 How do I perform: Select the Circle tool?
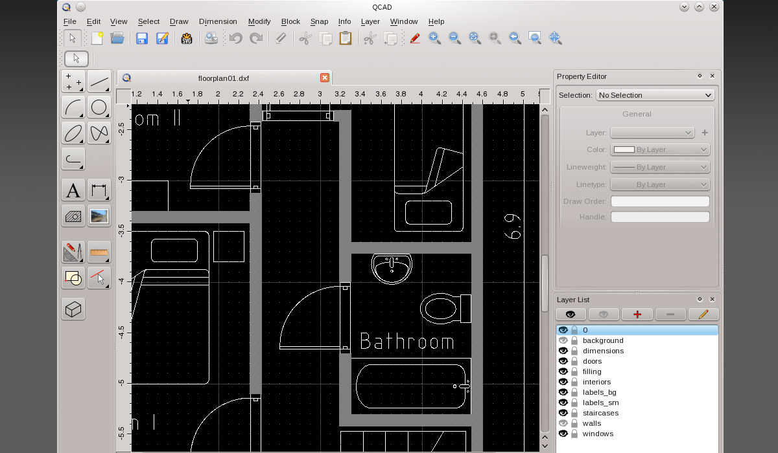[99, 107]
